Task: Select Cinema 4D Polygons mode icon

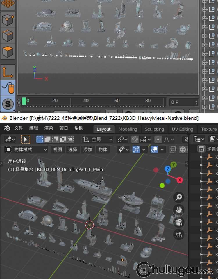Action: coord(8,52)
